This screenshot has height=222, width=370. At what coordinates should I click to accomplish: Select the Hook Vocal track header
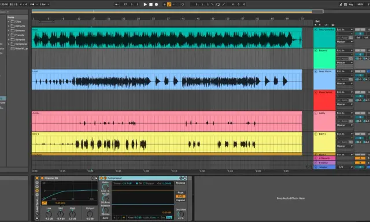(324, 100)
